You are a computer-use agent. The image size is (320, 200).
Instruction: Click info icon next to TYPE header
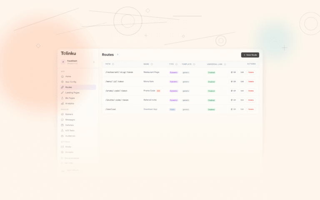(x=176, y=64)
